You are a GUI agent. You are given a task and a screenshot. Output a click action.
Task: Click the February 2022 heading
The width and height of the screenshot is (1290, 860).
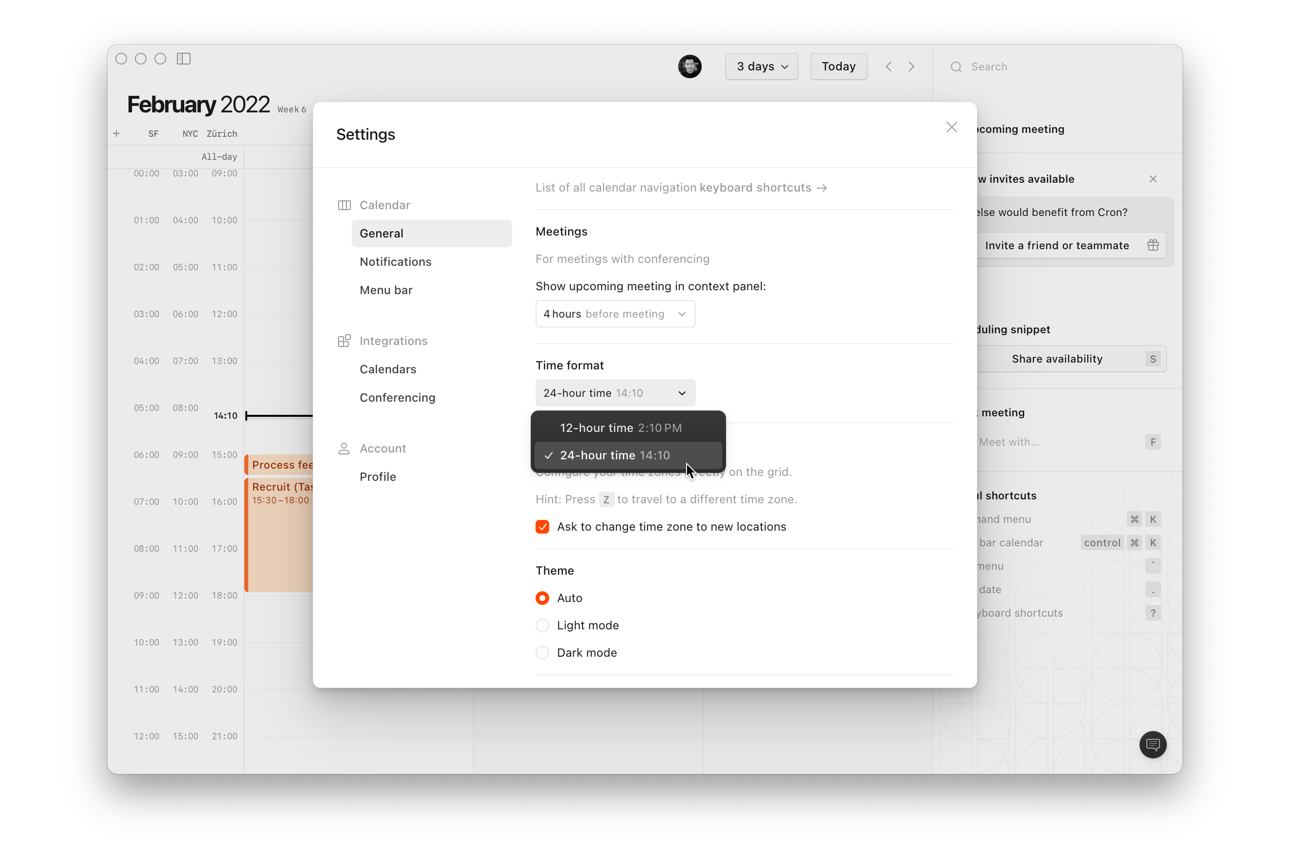tap(198, 104)
